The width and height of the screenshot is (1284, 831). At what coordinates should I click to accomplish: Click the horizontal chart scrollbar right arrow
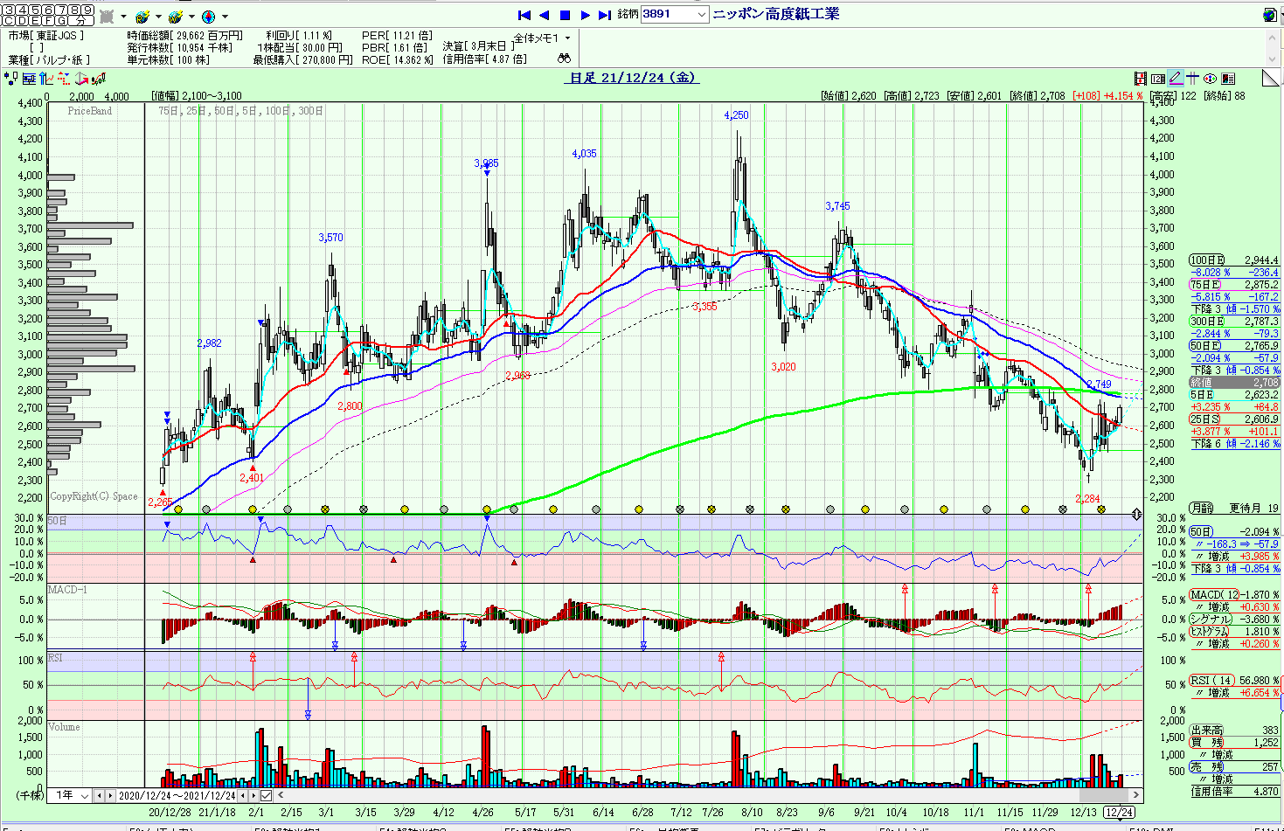click(1135, 795)
